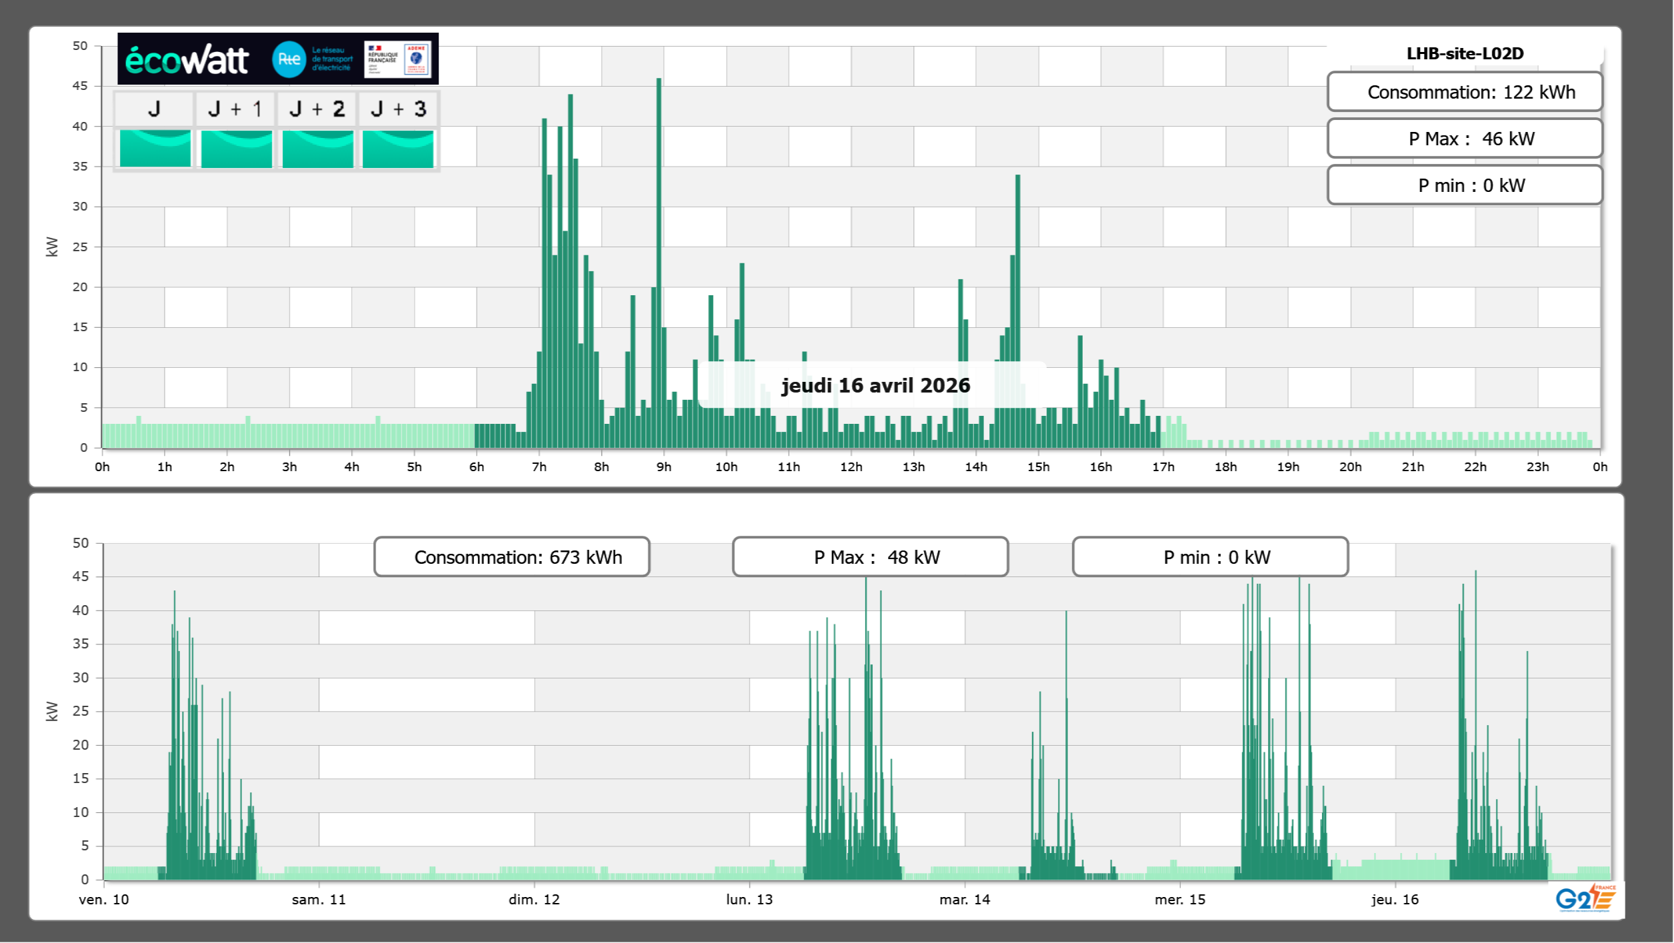1674x943 pixels.
Task: Click the ADEME logo badge
Action: (x=417, y=59)
